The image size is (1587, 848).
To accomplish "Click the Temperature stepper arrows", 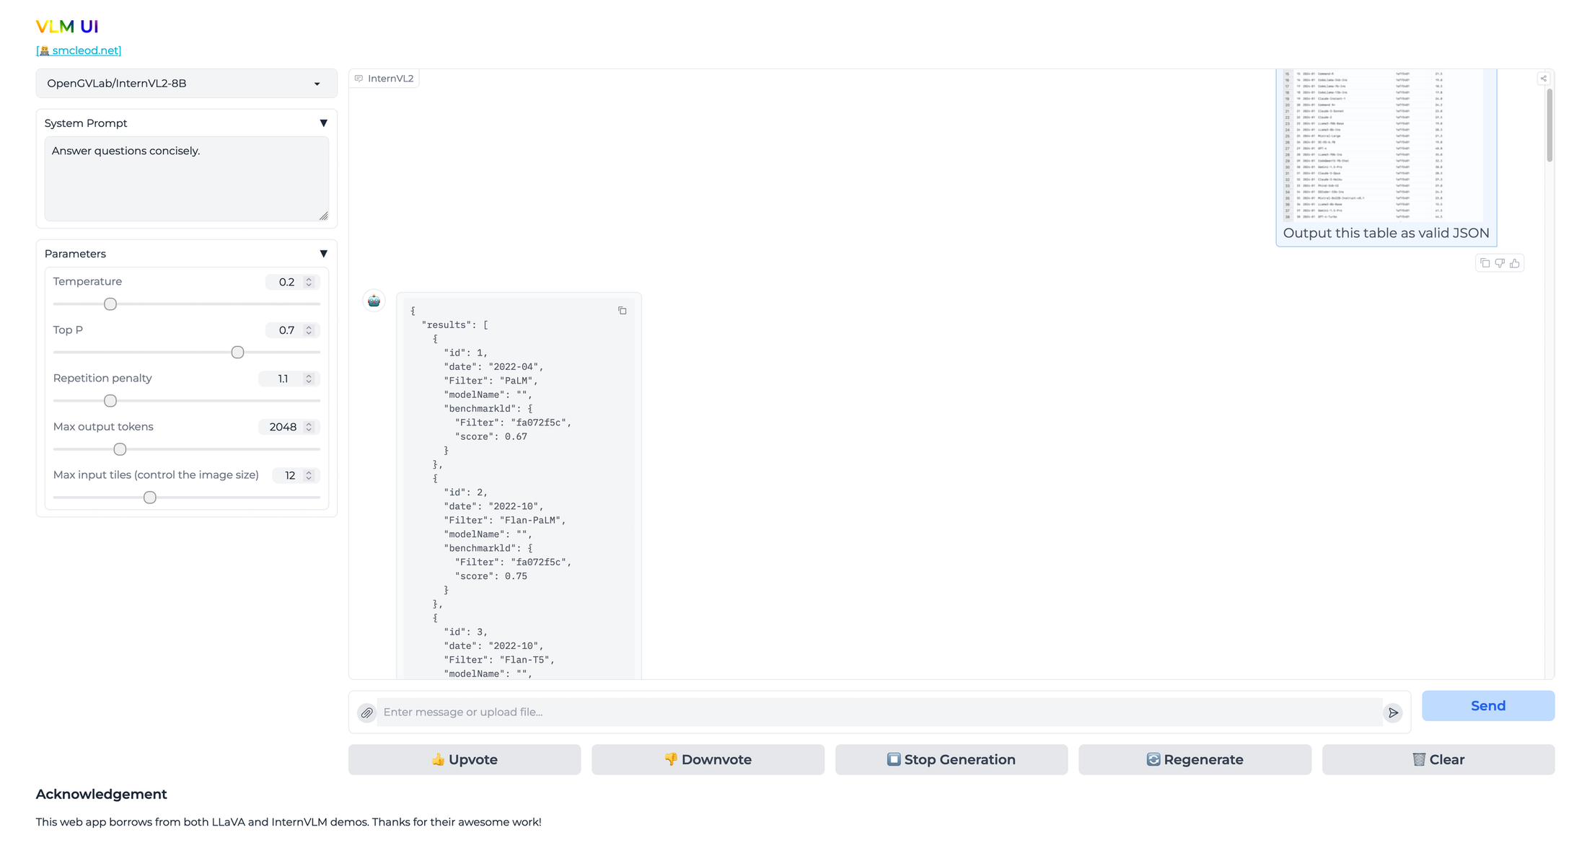I will tap(309, 282).
